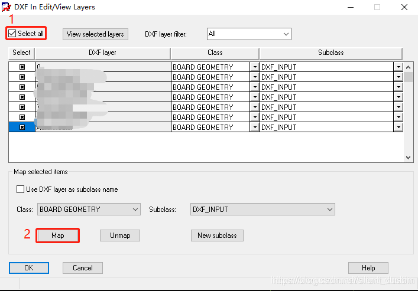
Task: Click the View selected layers button
Action: 95,34
